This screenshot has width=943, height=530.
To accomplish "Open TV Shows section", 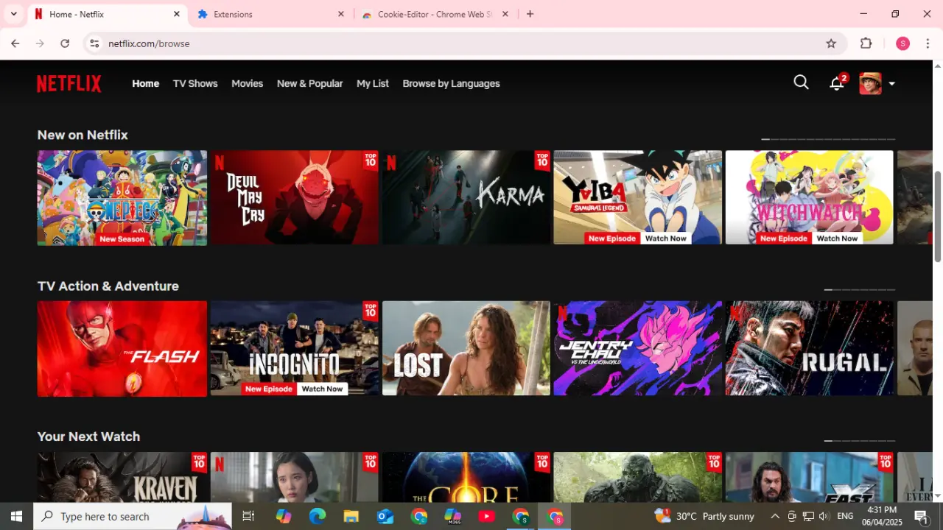I will (195, 84).
